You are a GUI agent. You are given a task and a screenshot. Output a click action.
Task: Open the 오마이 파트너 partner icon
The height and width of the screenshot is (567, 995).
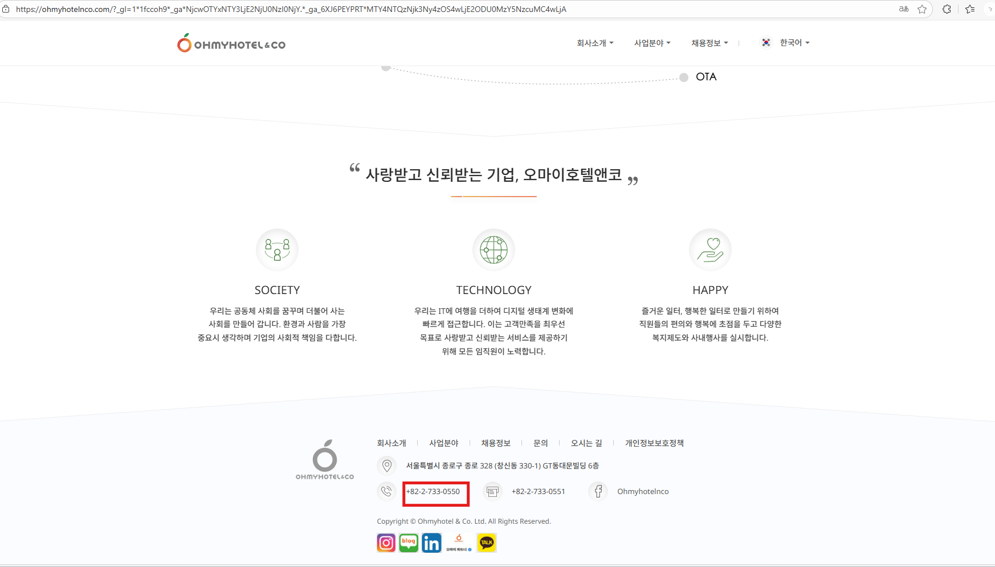(459, 543)
